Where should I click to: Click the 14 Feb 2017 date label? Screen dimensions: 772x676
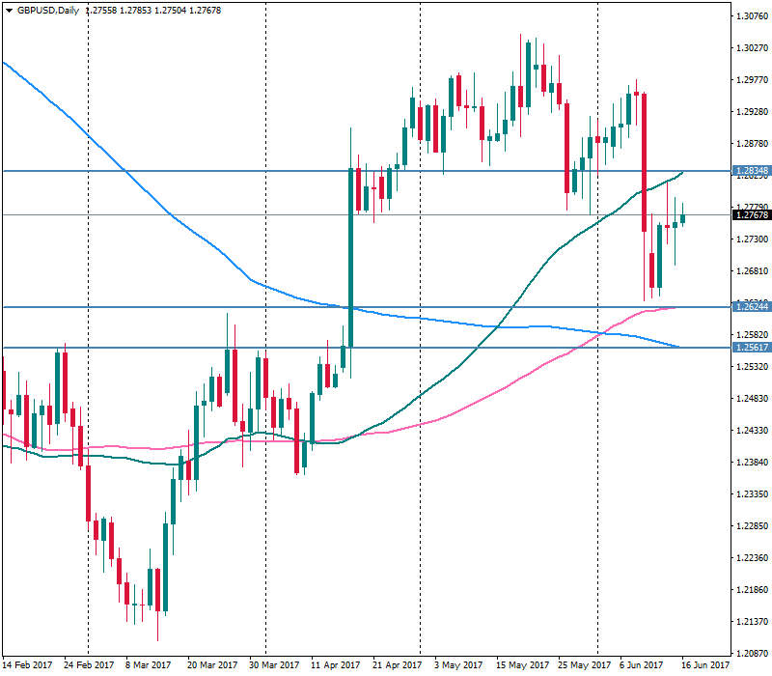29,665
